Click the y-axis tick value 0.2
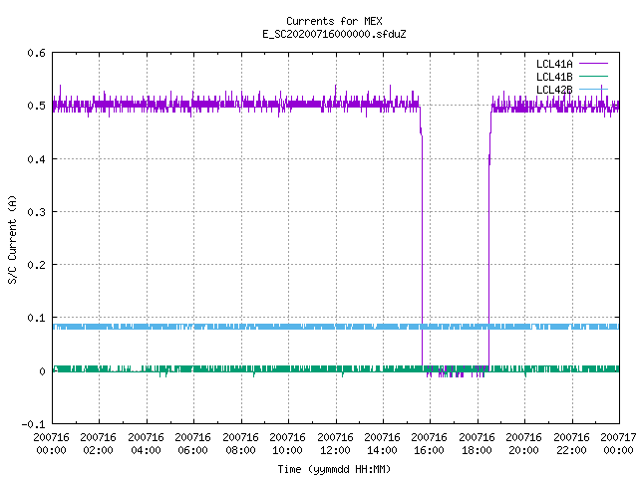 pyautogui.click(x=36, y=265)
